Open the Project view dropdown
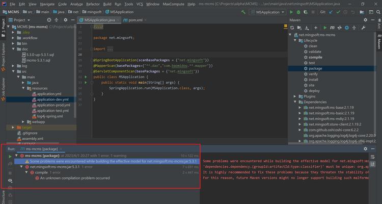Screen dimensions: 382x204 coord(19,20)
